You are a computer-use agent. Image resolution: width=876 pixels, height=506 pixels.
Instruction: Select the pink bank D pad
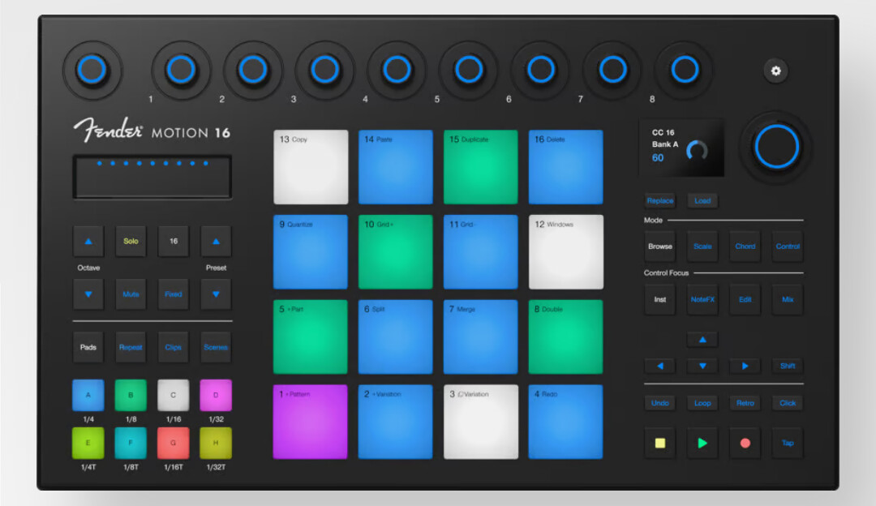pyautogui.click(x=216, y=395)
